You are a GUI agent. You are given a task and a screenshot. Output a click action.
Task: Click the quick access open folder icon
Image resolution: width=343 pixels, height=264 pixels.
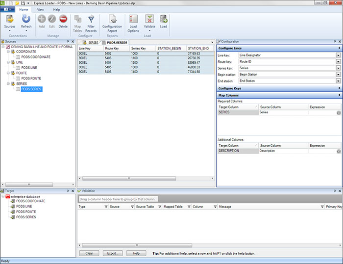pos(17,3)
